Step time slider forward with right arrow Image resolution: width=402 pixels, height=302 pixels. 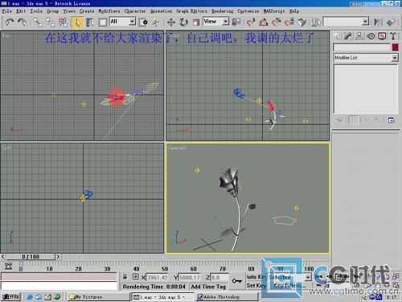(58, 257)
